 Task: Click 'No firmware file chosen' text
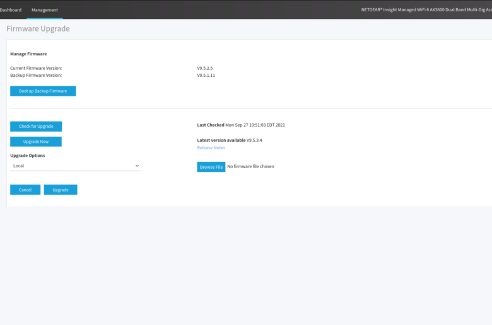coord(250,166)
